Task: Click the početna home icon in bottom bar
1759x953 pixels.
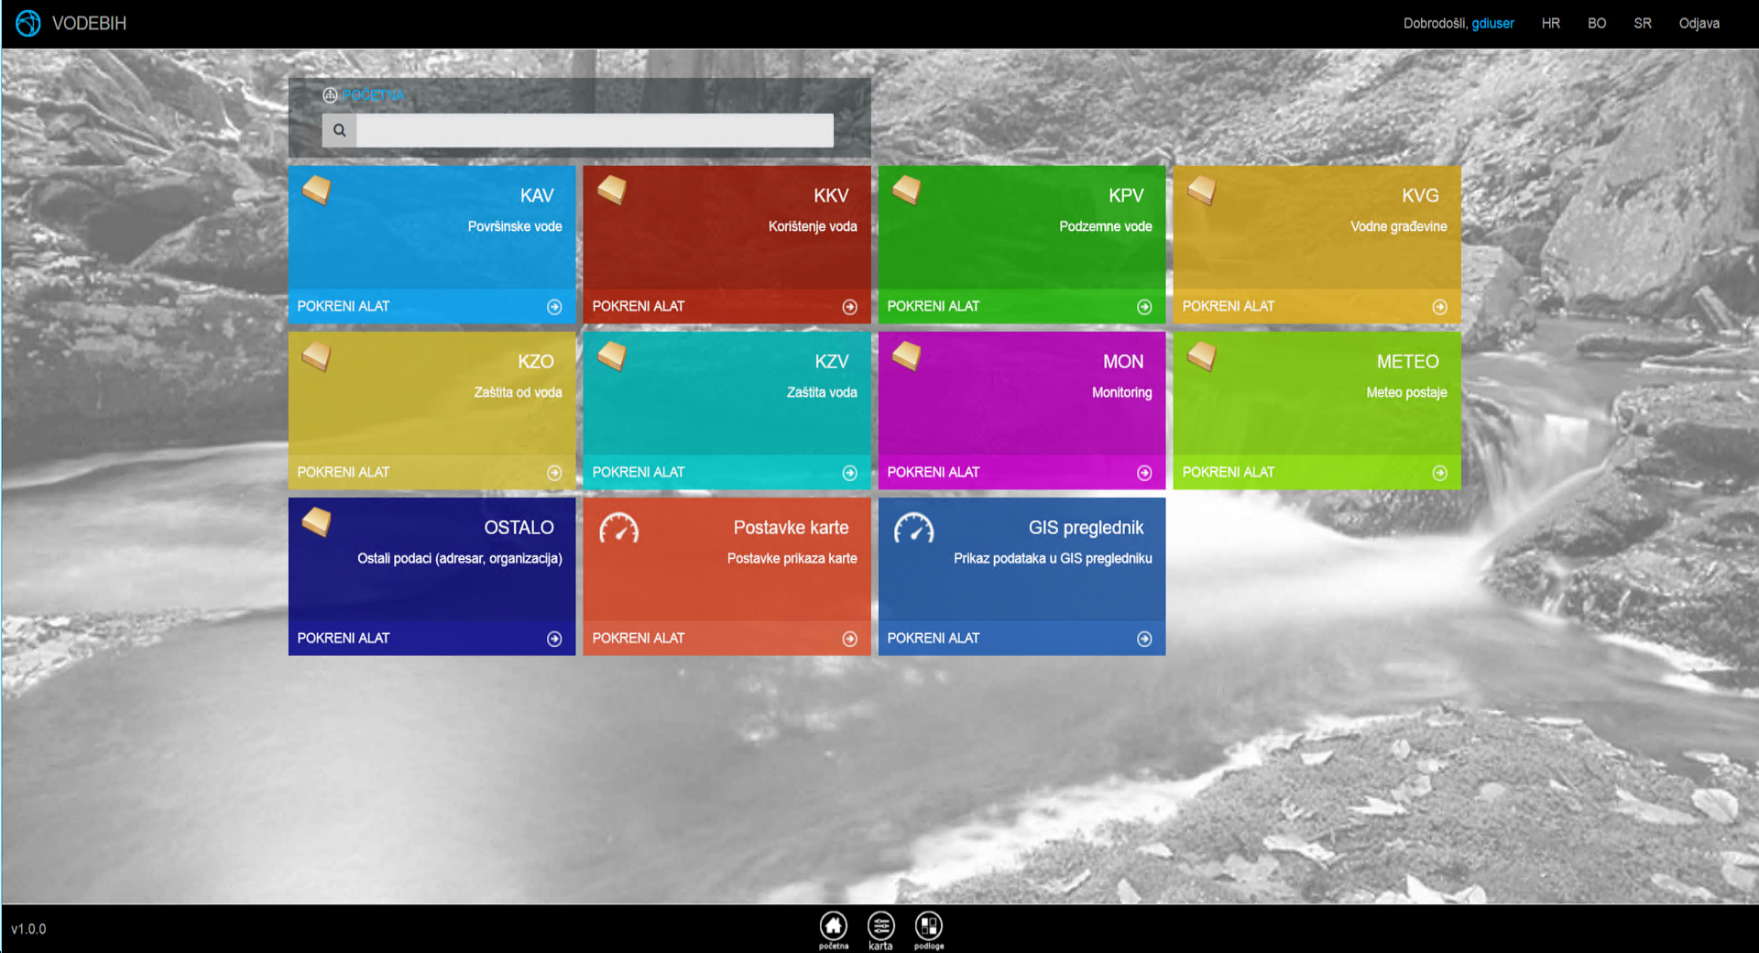Action: (x=833, y=926)
